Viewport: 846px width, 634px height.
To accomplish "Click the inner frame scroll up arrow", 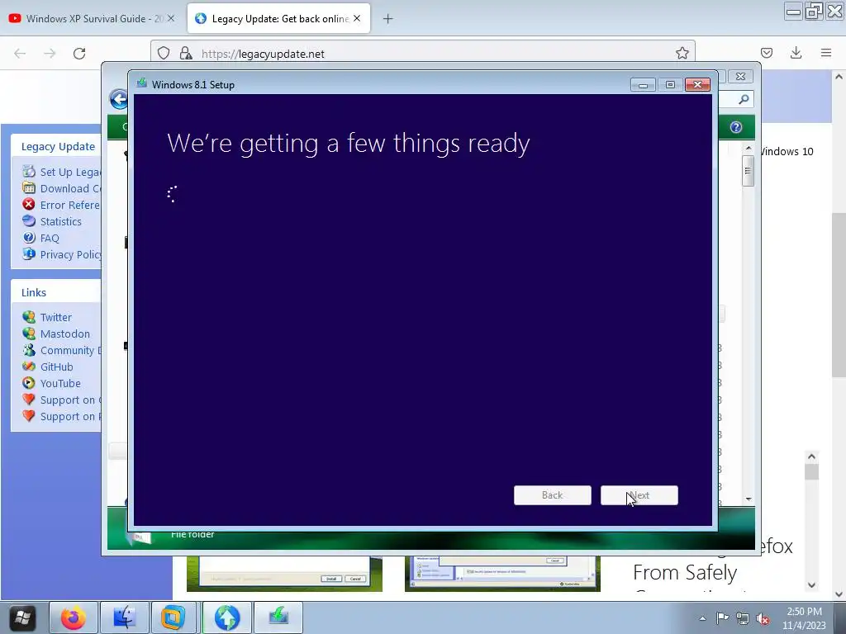I will pos(811,457).
